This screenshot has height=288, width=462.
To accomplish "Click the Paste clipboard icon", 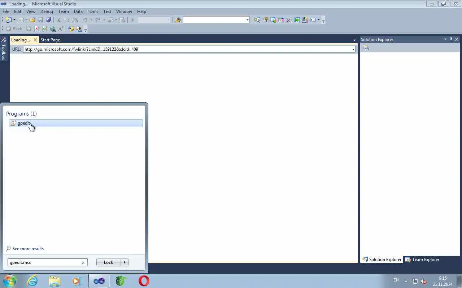I will click(75, 20).
